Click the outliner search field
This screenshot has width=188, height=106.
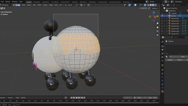[179, 5]
